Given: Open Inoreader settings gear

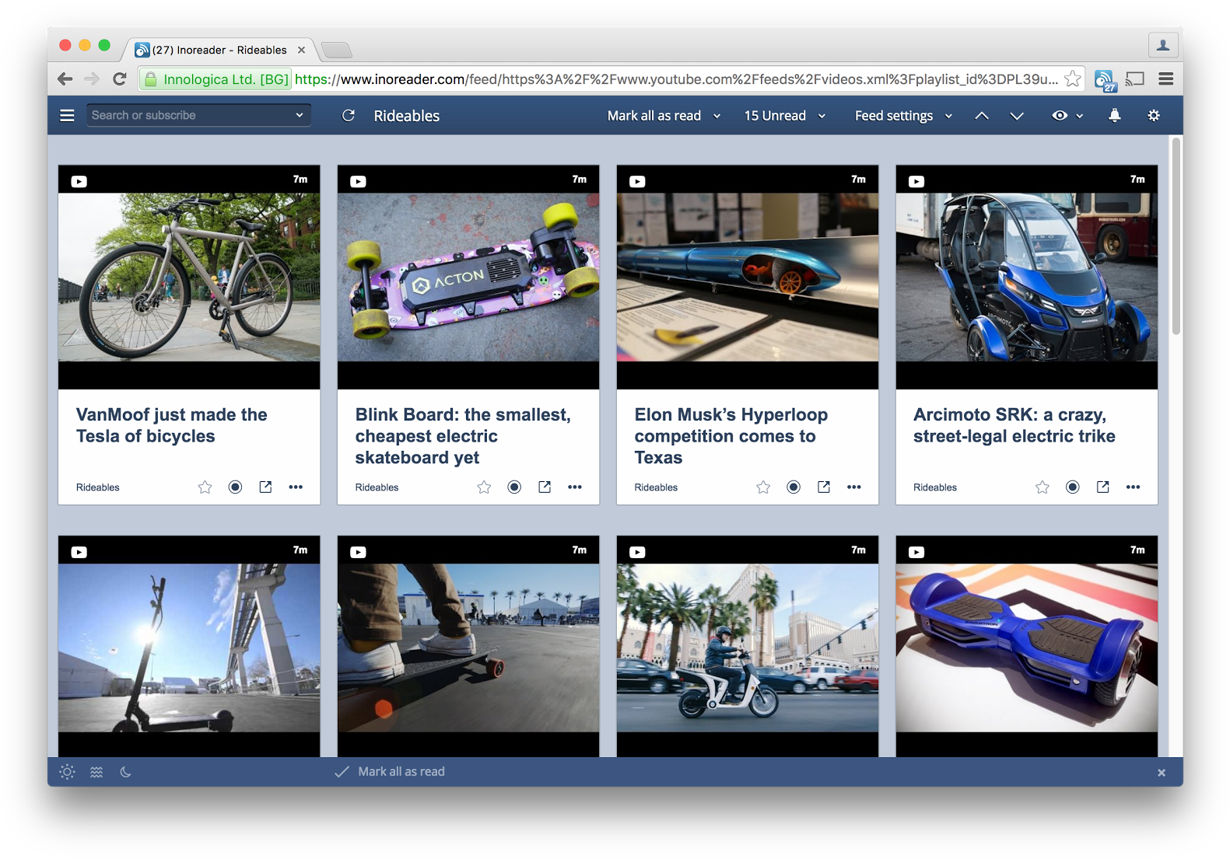Looking at the screenshot, I should (x=1154, y=115).
